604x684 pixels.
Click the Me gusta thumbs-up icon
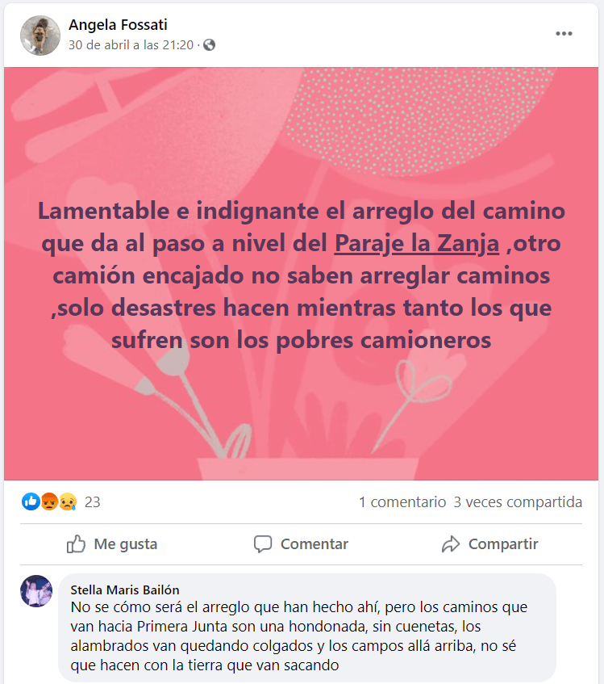[77, 544]
